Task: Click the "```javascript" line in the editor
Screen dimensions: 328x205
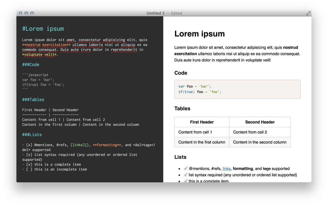Action: coord(35,75)
